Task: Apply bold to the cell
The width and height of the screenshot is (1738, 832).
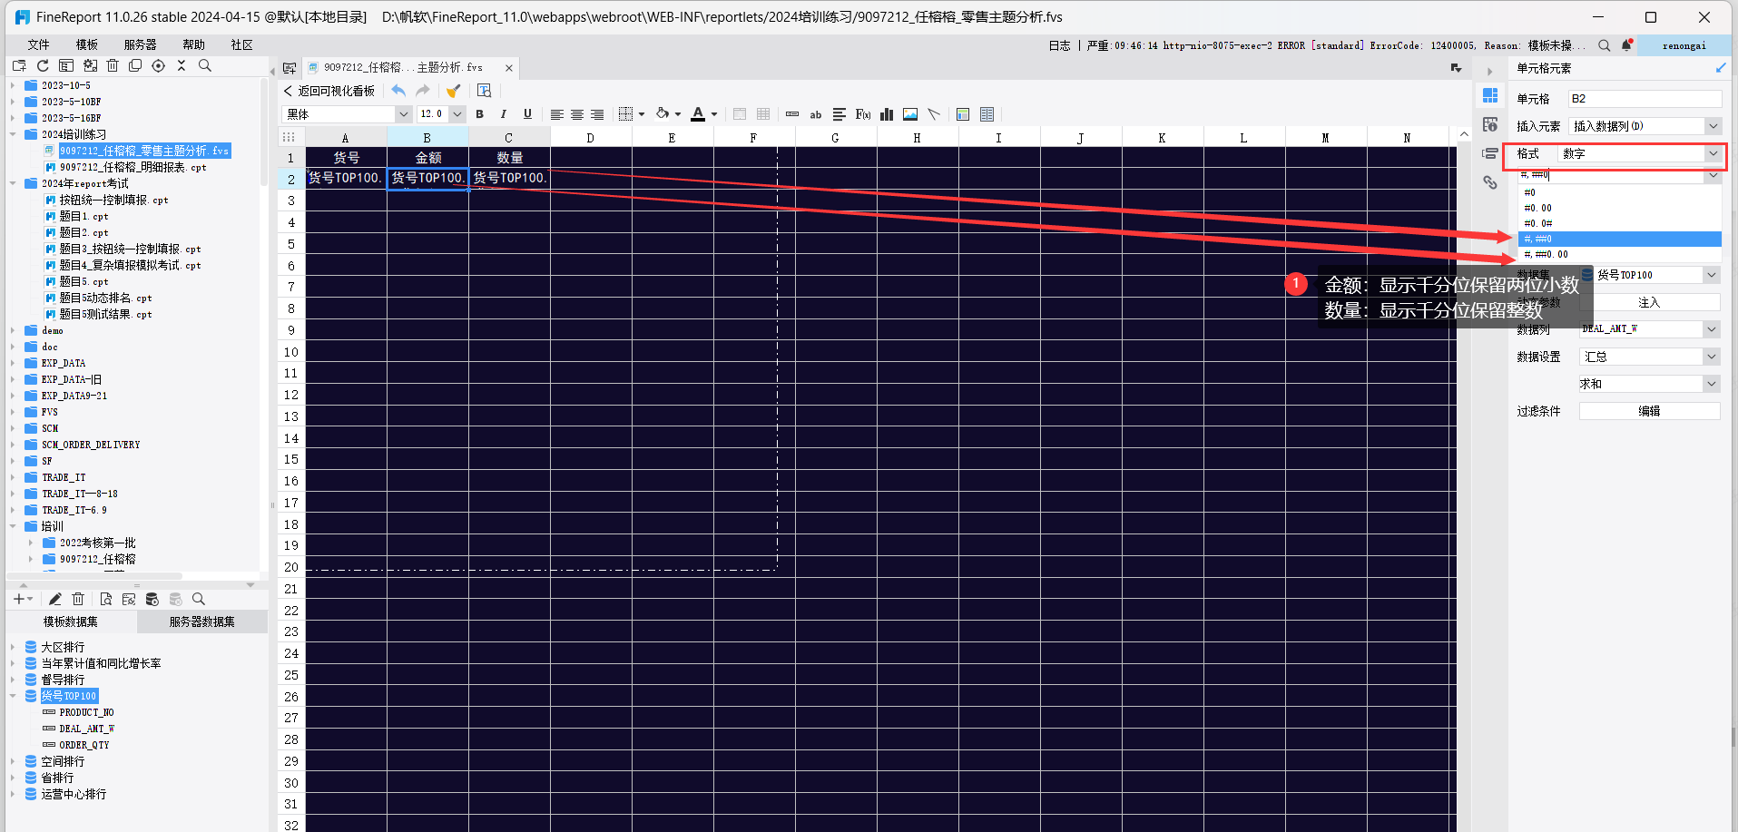Action: 479,114
